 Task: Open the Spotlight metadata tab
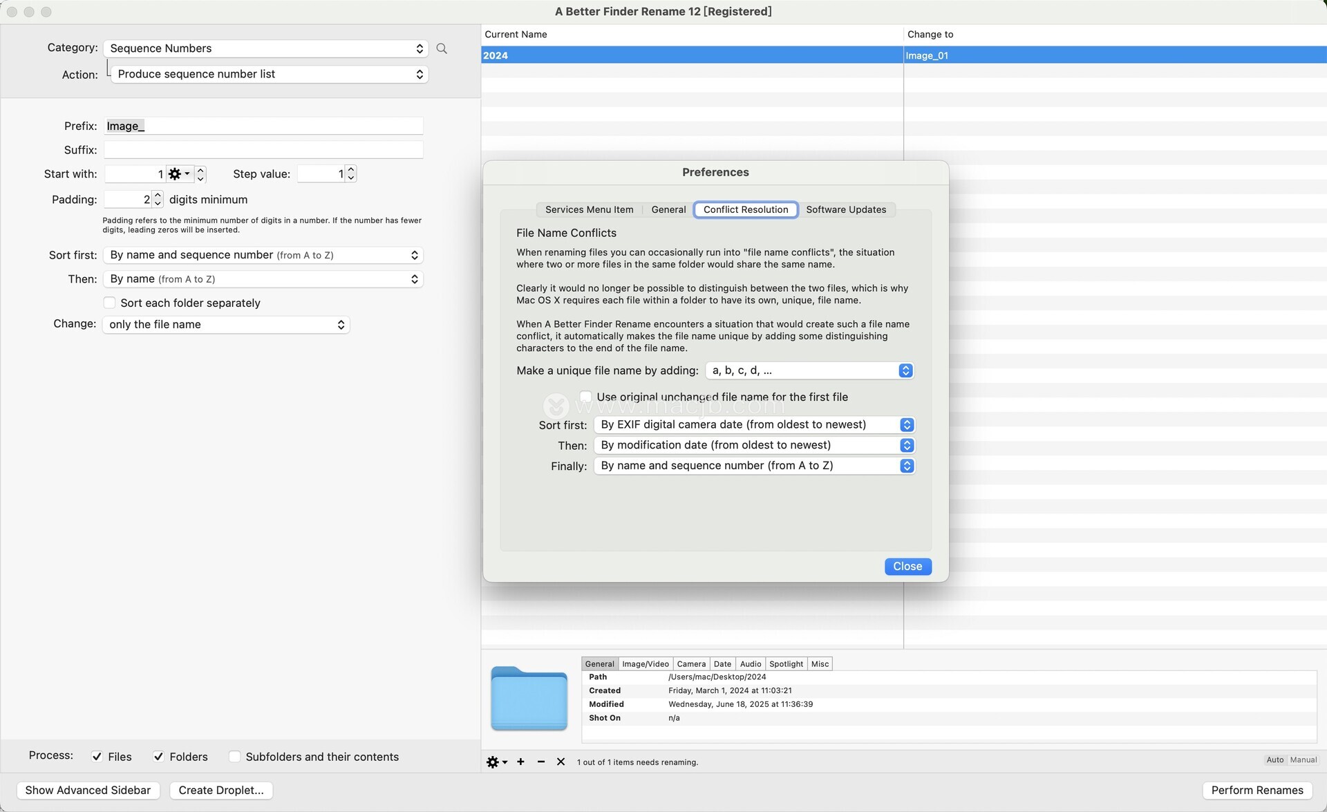coord(786,664)
